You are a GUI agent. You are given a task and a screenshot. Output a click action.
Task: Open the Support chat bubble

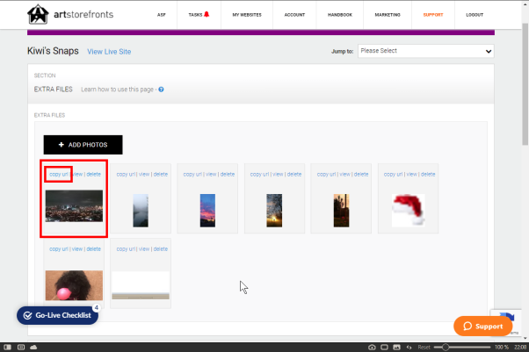[482, 326]
